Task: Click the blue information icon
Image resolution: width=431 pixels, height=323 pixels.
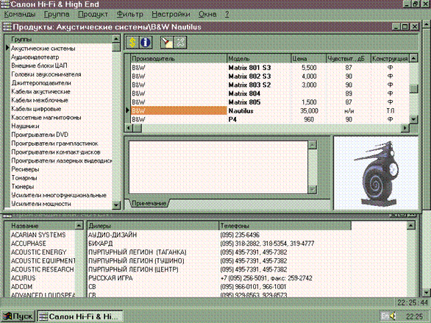Action: pos(146,43)
